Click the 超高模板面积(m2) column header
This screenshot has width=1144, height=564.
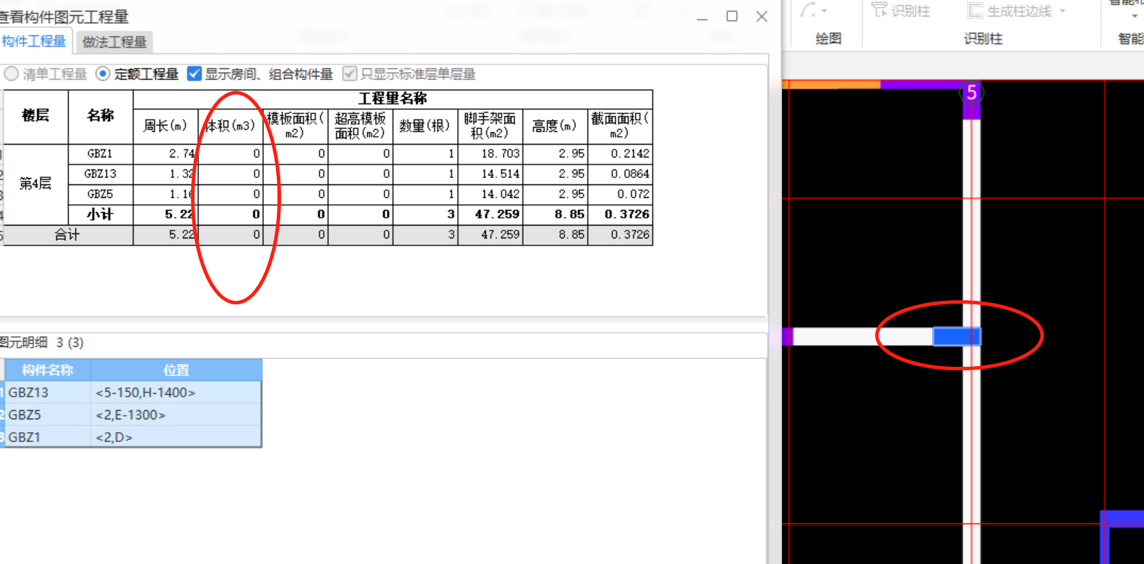[360, 126]
